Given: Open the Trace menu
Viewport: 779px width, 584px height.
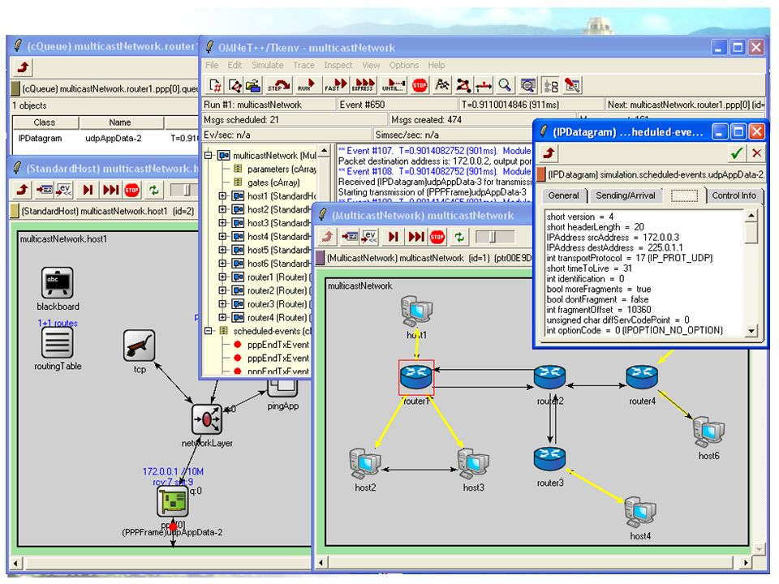Looking at the screenshot, I should [303, 65].
